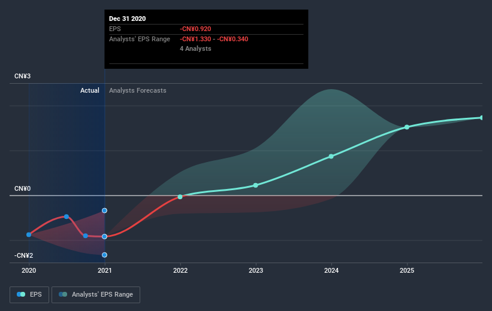This screenshot has height=311, width=492.
Task: Select the 2024 forecast EPS data point
Action: [331, 156]
